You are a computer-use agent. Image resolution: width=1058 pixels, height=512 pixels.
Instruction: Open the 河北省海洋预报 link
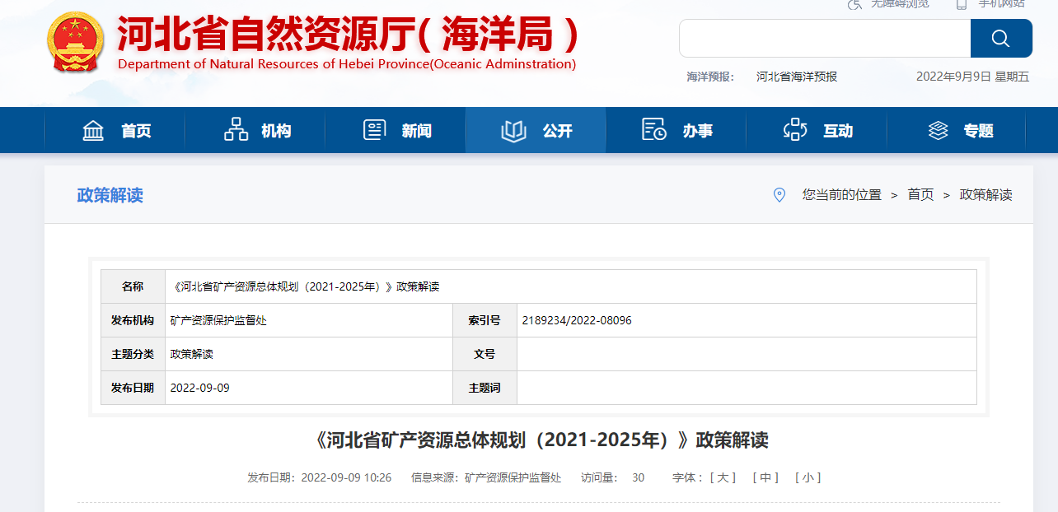pos(797,77)
